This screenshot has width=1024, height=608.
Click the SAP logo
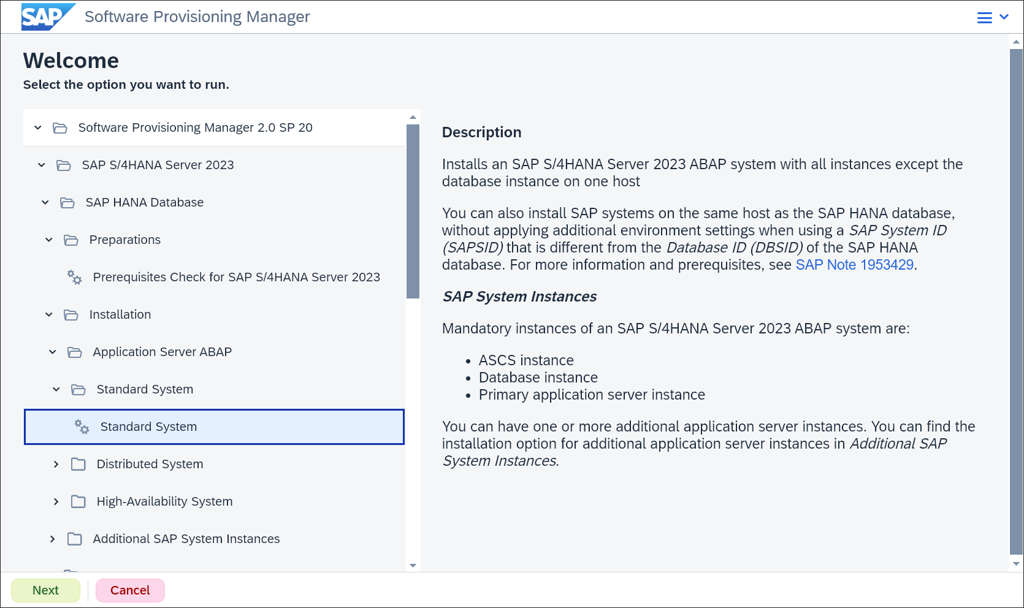[x=48, y=17]
